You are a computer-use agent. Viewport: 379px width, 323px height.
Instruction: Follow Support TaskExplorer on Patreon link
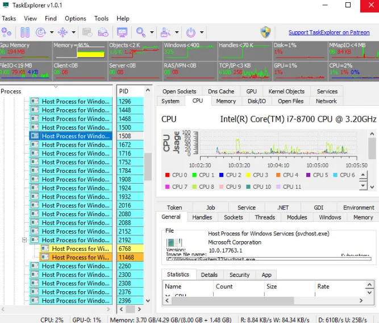(x=329, y=32)
